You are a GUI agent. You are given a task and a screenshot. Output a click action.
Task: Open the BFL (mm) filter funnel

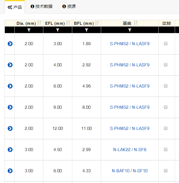pos(86,30)
